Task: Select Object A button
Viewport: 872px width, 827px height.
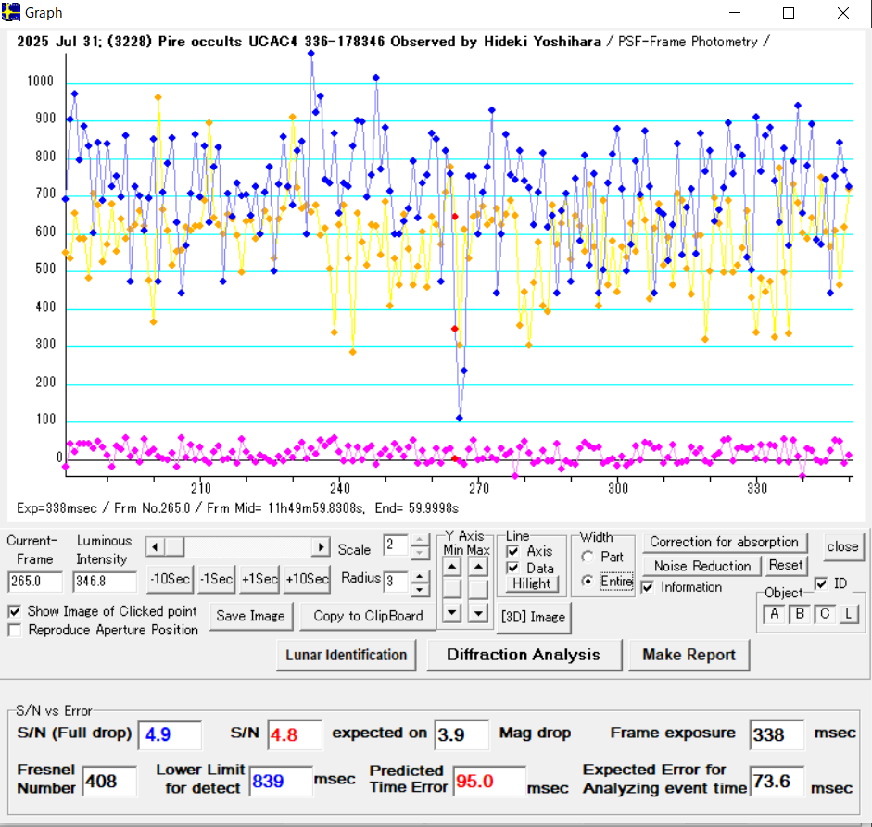Action: (x=774, y=614)
